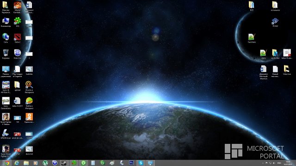Click the volume speaker tray icon
The image size is (296, 166).
point(274,163)
